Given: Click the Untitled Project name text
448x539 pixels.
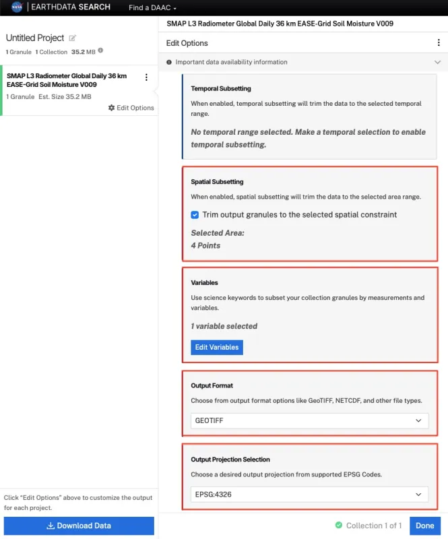Looking at the screenshot, I should (35, 38).
